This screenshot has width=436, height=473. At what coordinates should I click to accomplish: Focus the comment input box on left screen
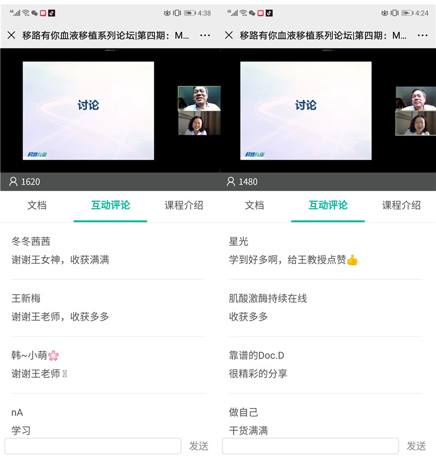coord(93,446)
